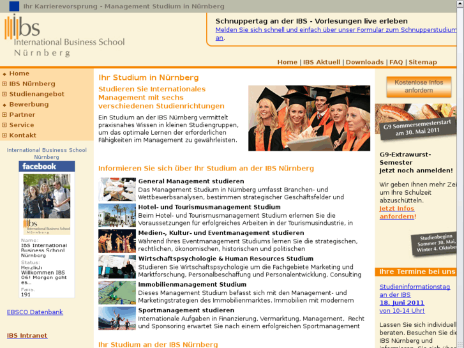Click the Jetzt Infos anfordern link
The width and height of the screenshot is (464, 348).
click(397, 213)
